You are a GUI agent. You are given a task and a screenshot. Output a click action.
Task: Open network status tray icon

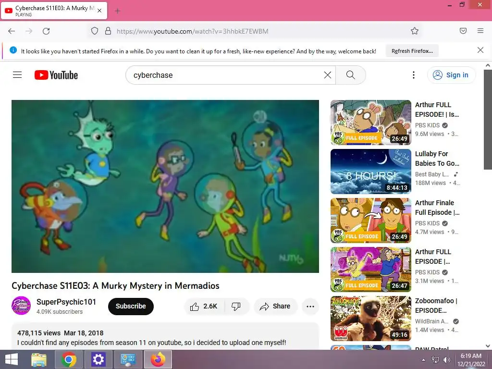tap(435, 360)
